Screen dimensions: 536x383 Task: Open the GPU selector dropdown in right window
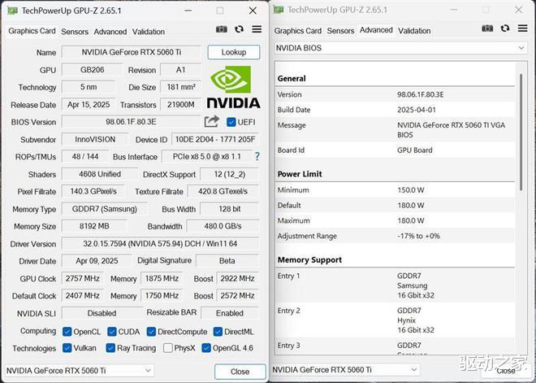(x=345, y=370)
